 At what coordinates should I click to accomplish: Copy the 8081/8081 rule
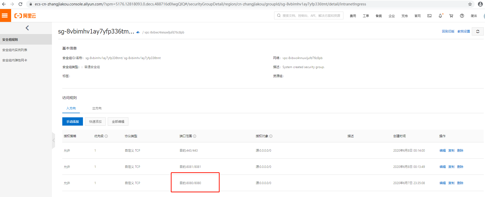(451, 167)
